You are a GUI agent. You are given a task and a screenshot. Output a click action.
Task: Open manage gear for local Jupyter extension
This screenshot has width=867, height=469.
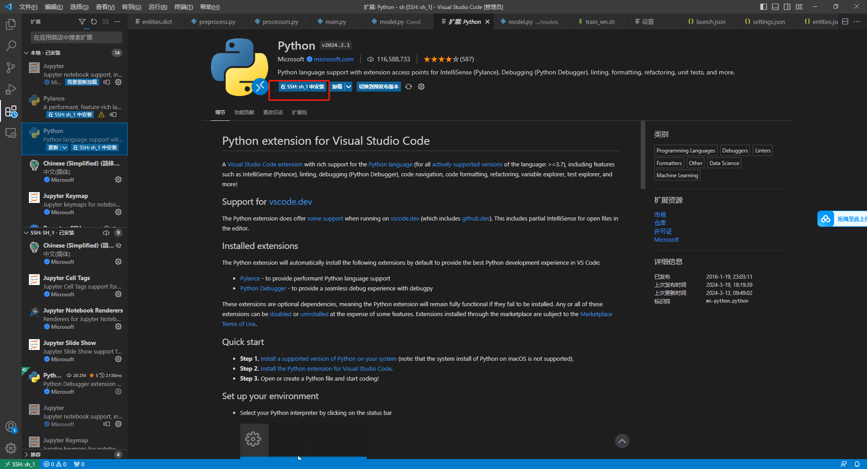click(x=118, y=82)
